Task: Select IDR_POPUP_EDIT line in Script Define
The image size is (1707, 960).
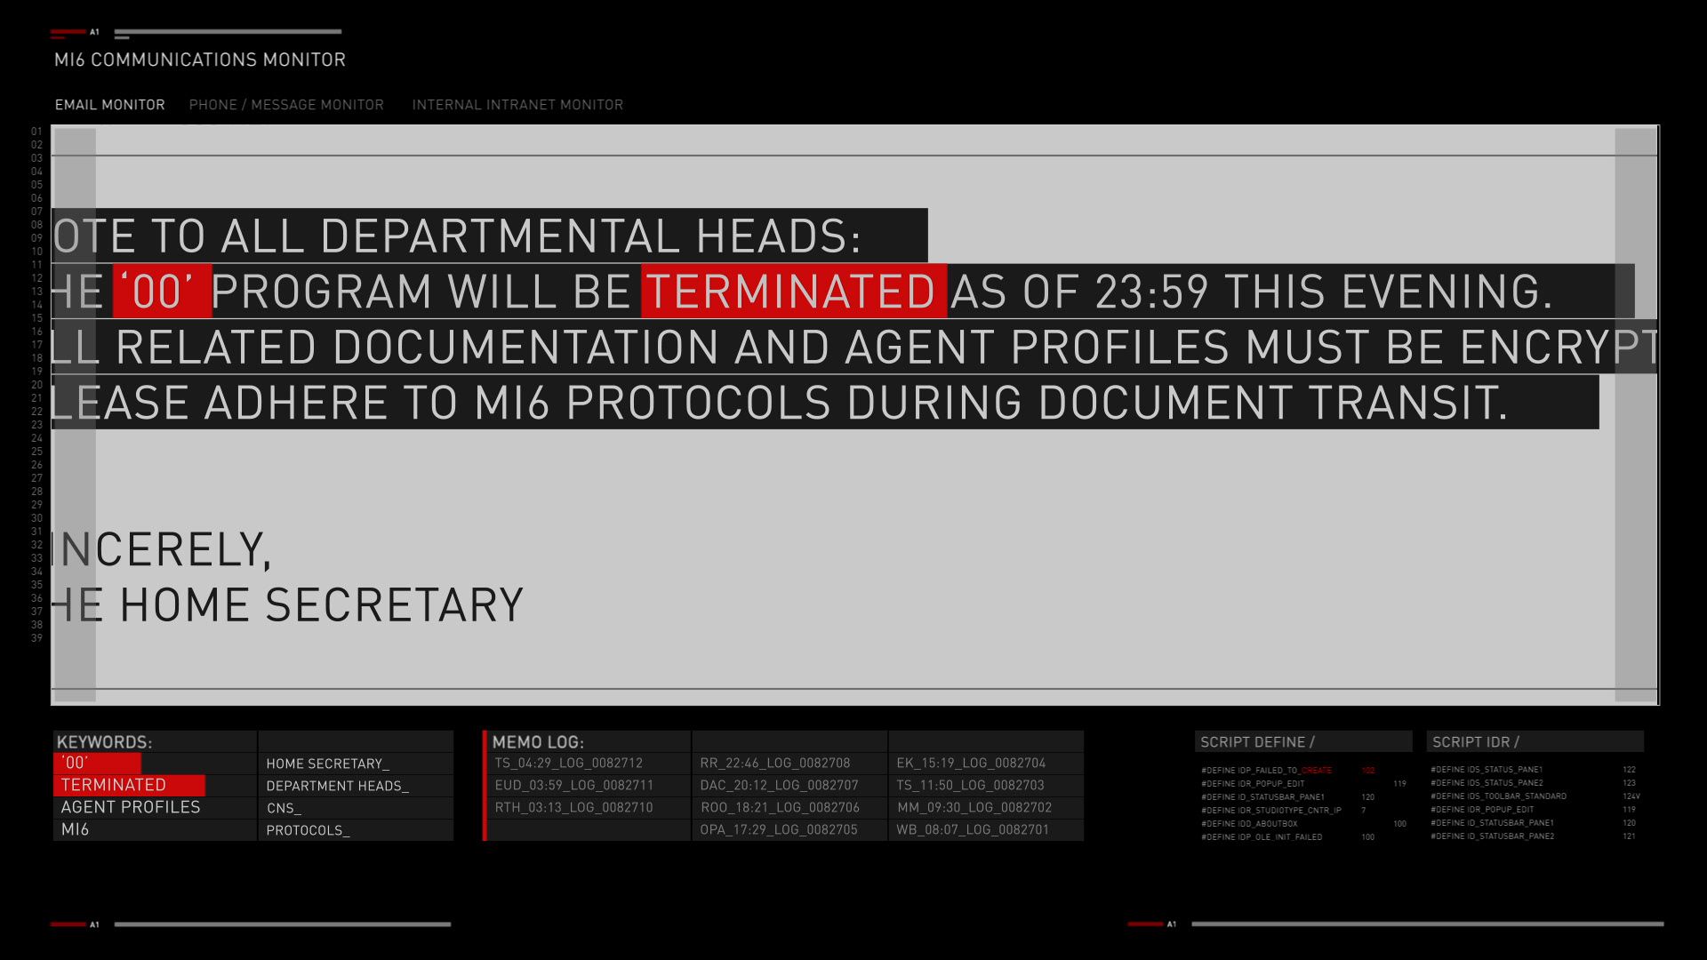Action: click(x=1303, y=784)
